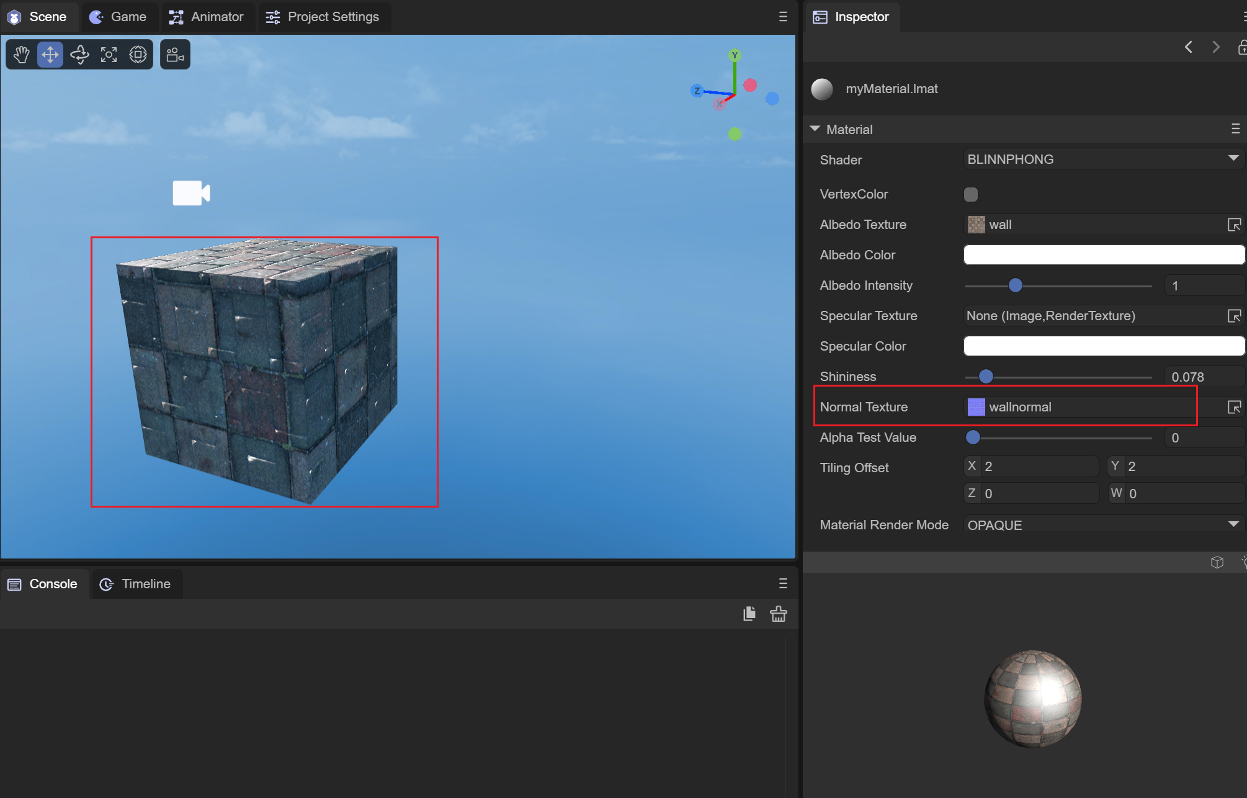Switch to the Game tab

point(119,17)
